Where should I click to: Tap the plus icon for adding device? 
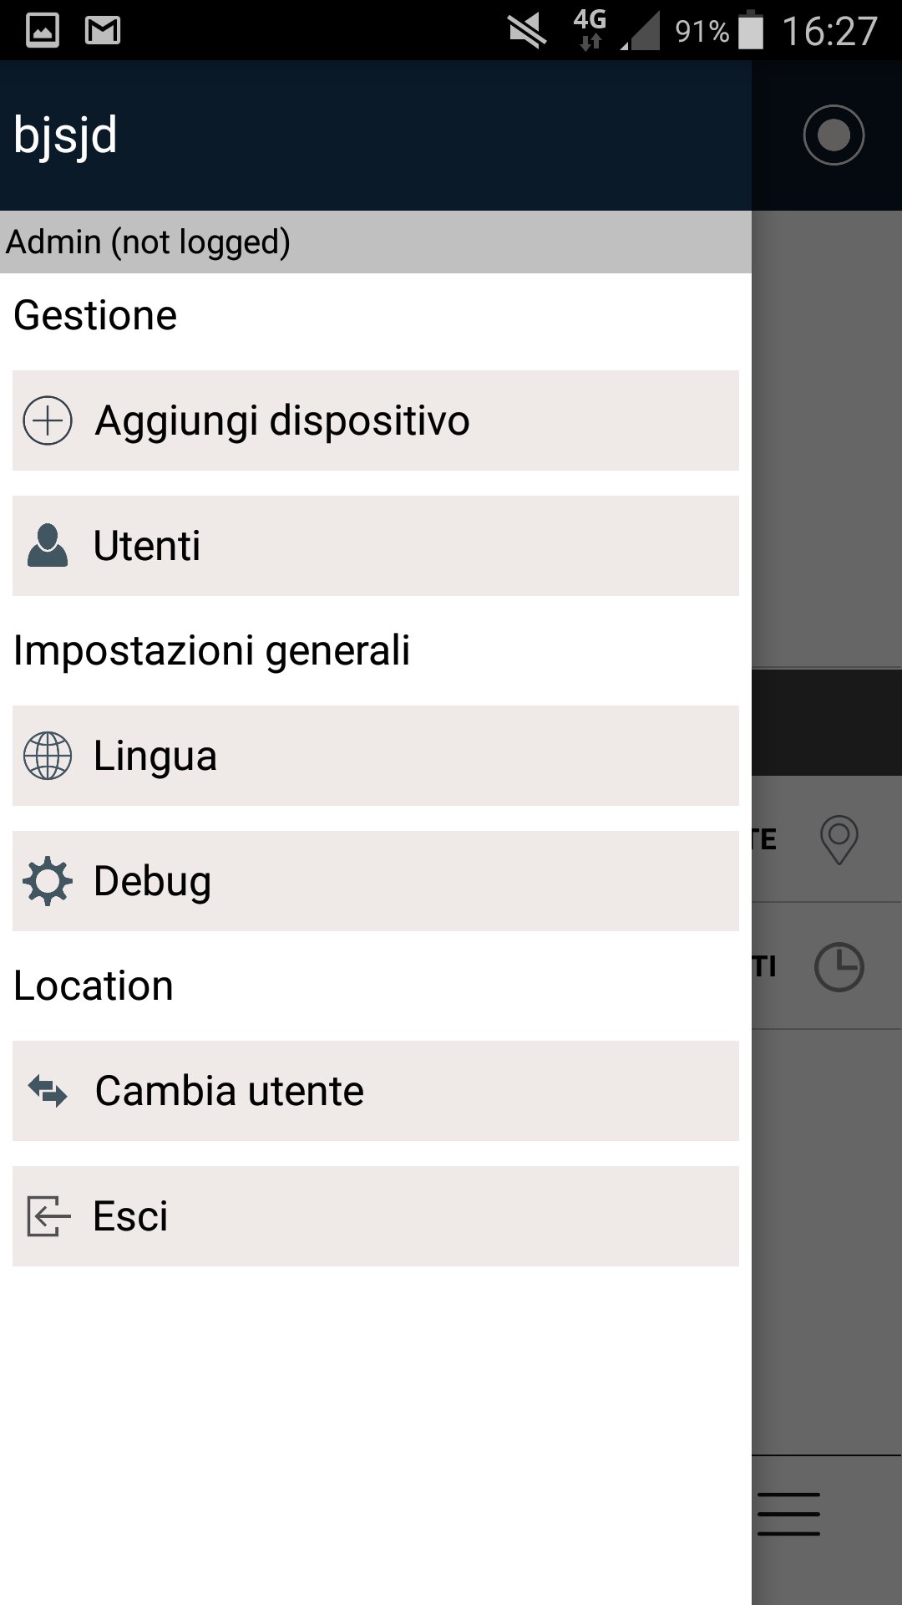[48, 420]
